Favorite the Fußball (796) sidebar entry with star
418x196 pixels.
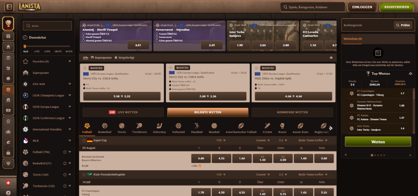coord(65,152)
